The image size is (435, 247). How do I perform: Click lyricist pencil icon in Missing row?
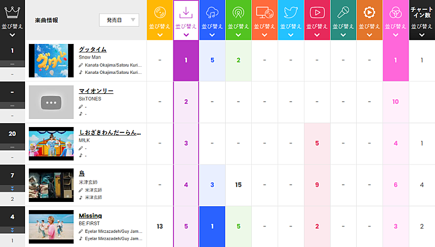click(x=80, y=231)
